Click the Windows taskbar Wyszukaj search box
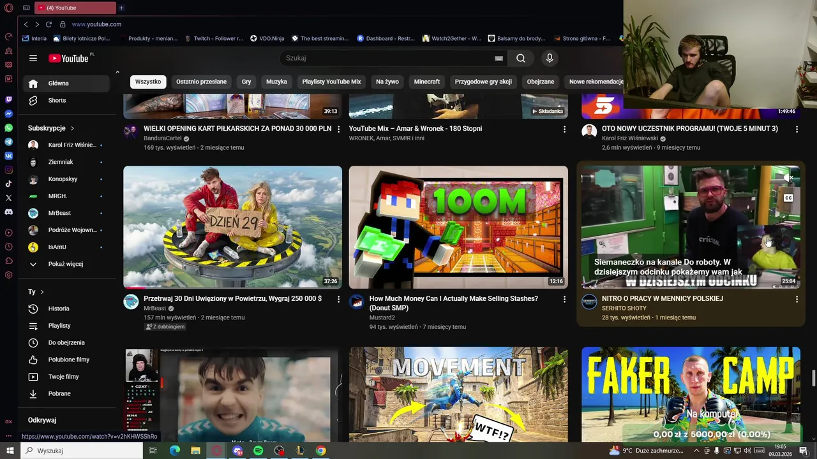Viewport: 817px width, 459px height. (x=82, y=451)
